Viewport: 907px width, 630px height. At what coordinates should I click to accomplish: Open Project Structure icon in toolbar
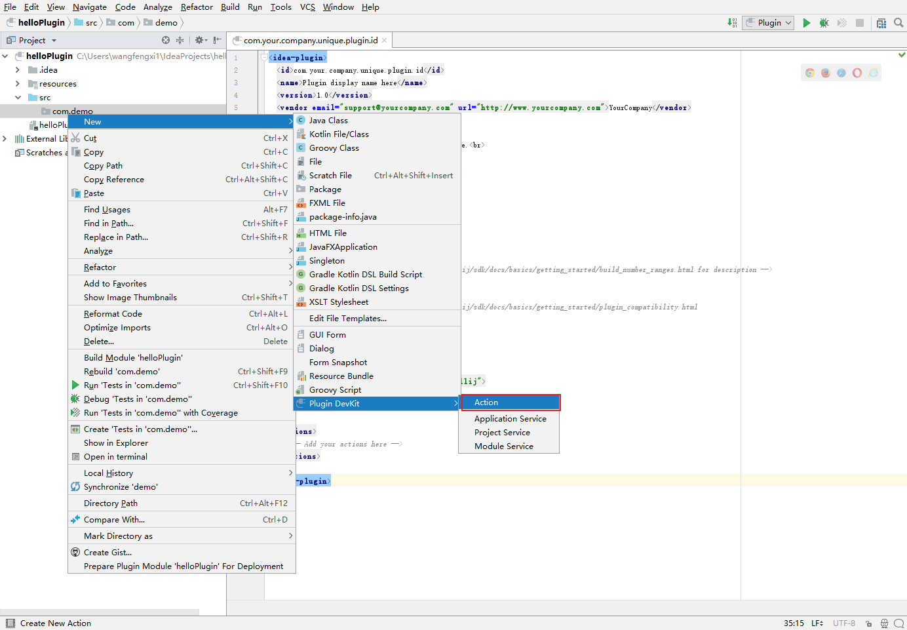(x=881, y=23)
